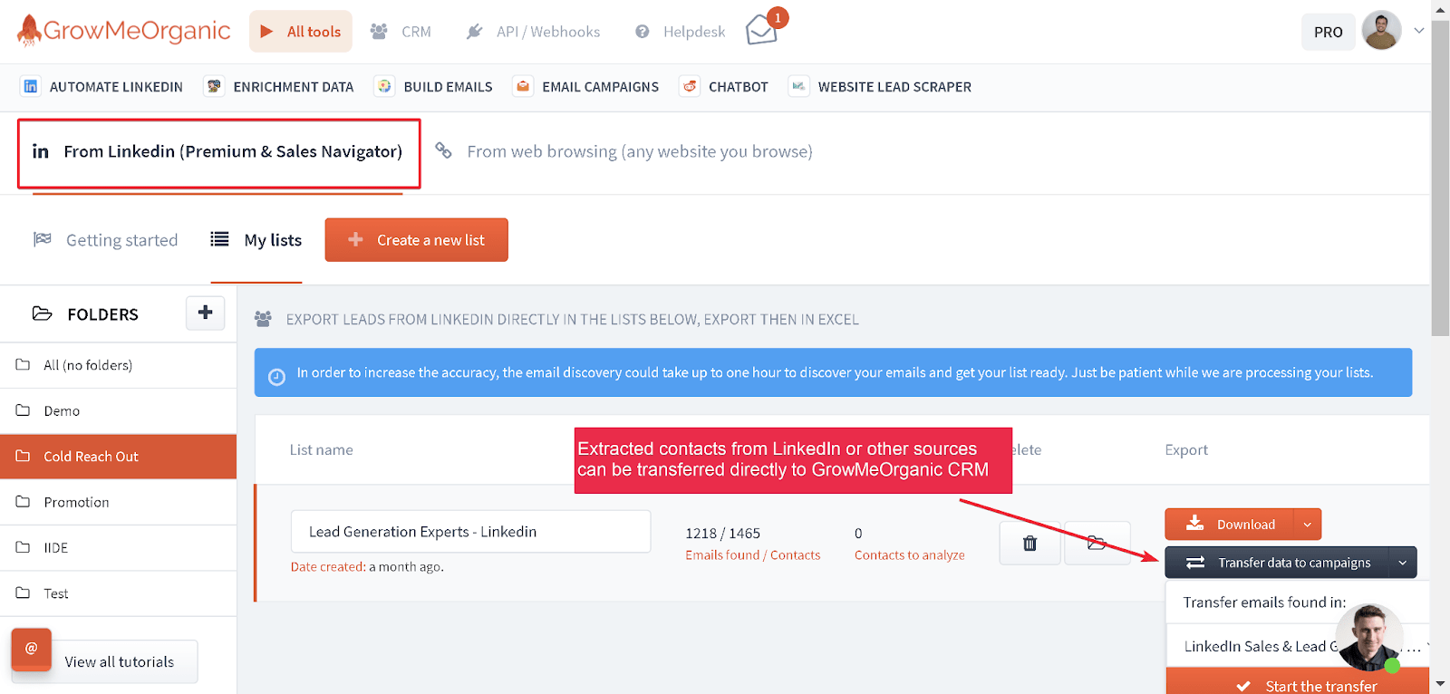Move list to folder icon button
Image resolution: width=1450 pixels, height=694 pixels.
(x=1097, y=544)
